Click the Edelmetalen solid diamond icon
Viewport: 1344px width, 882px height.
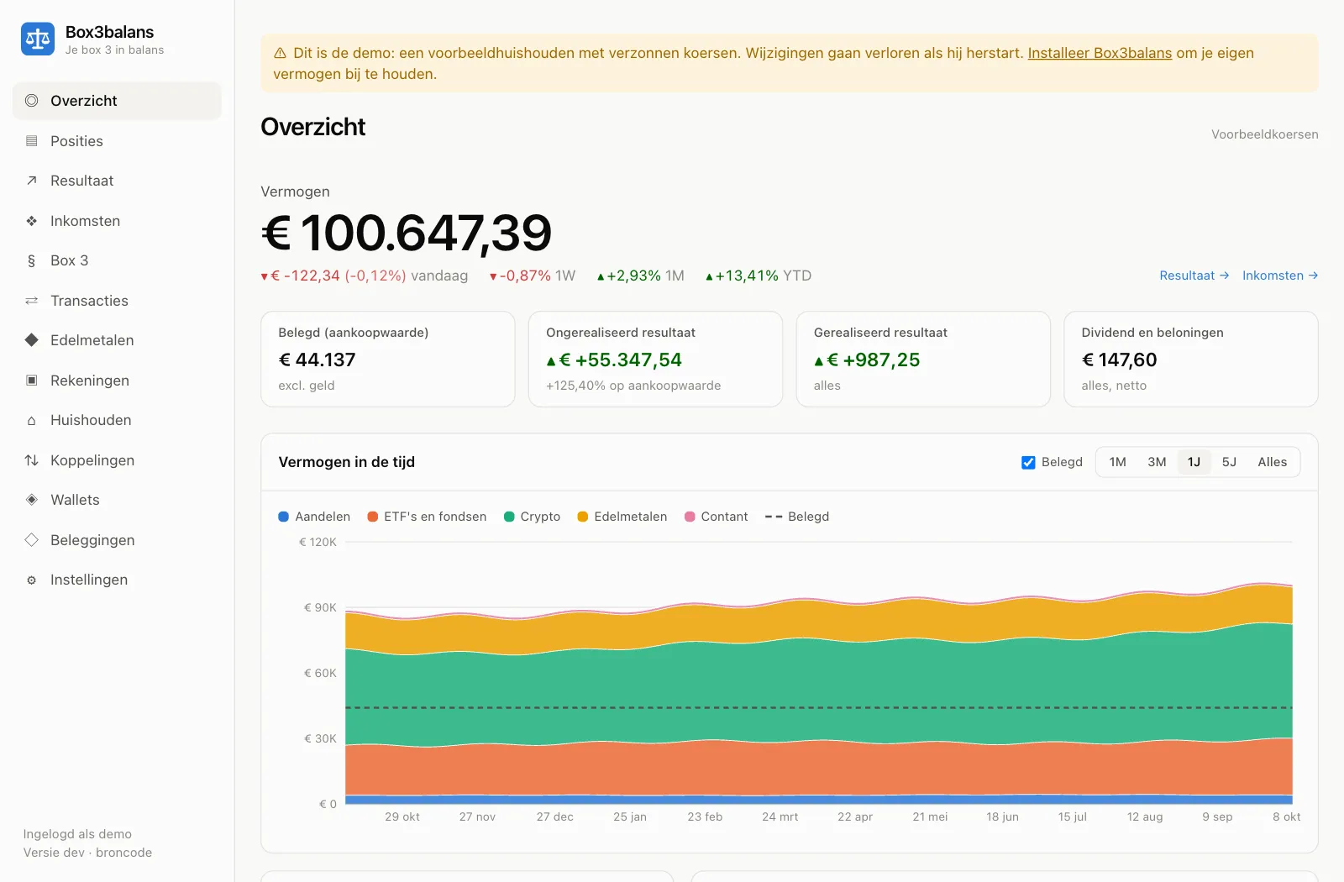pyautogui.click(x=32, y=340)
